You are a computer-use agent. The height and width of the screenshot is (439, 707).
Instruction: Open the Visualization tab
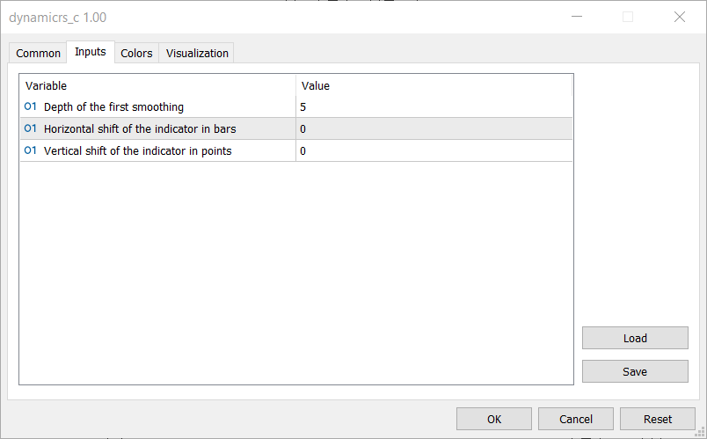197,54
